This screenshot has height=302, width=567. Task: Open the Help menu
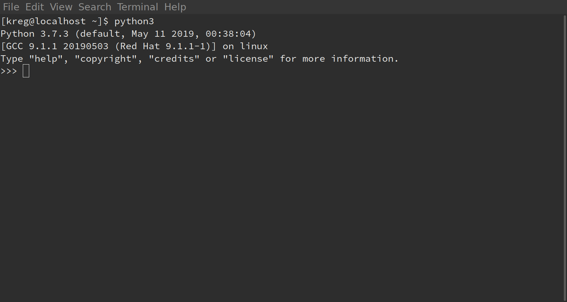(175, 7)
